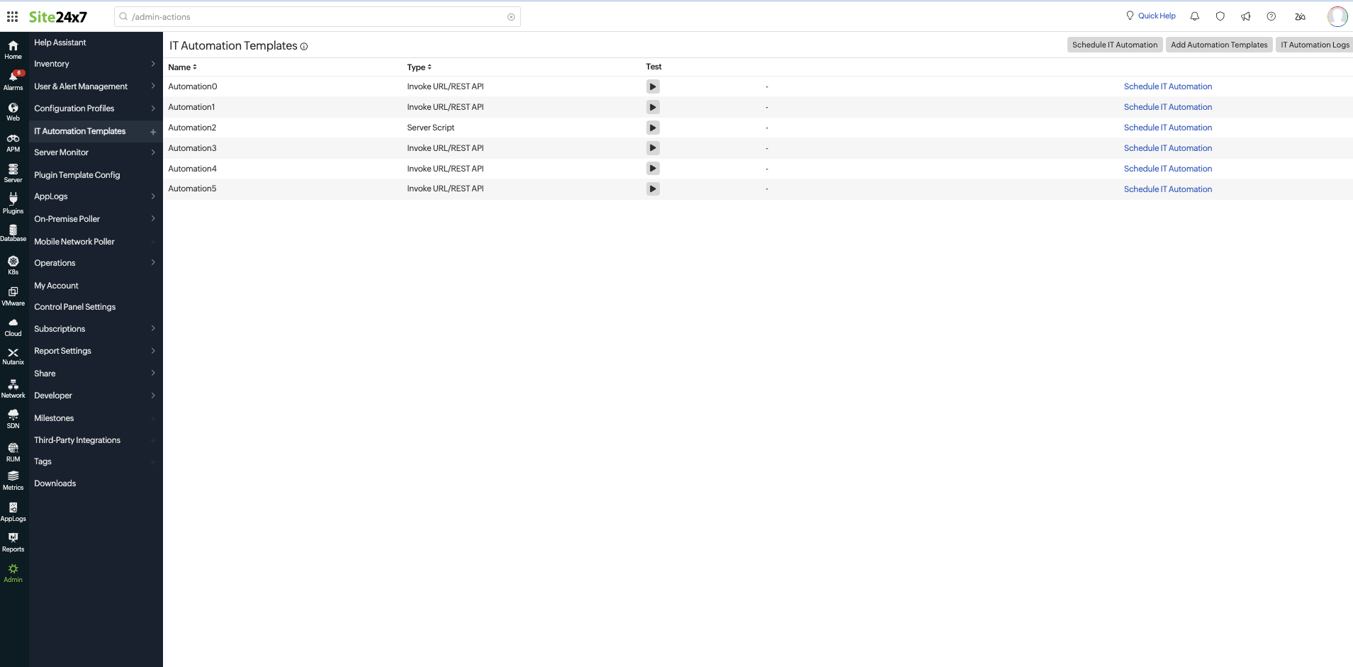Sort the table by Name column
This screenshot has width=1353, height=667.
(182, 67)
